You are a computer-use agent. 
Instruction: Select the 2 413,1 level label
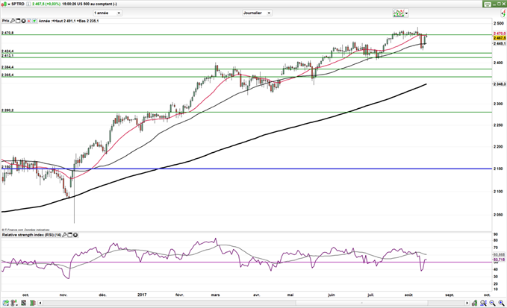pyautogui.click(x=7, y=55)
